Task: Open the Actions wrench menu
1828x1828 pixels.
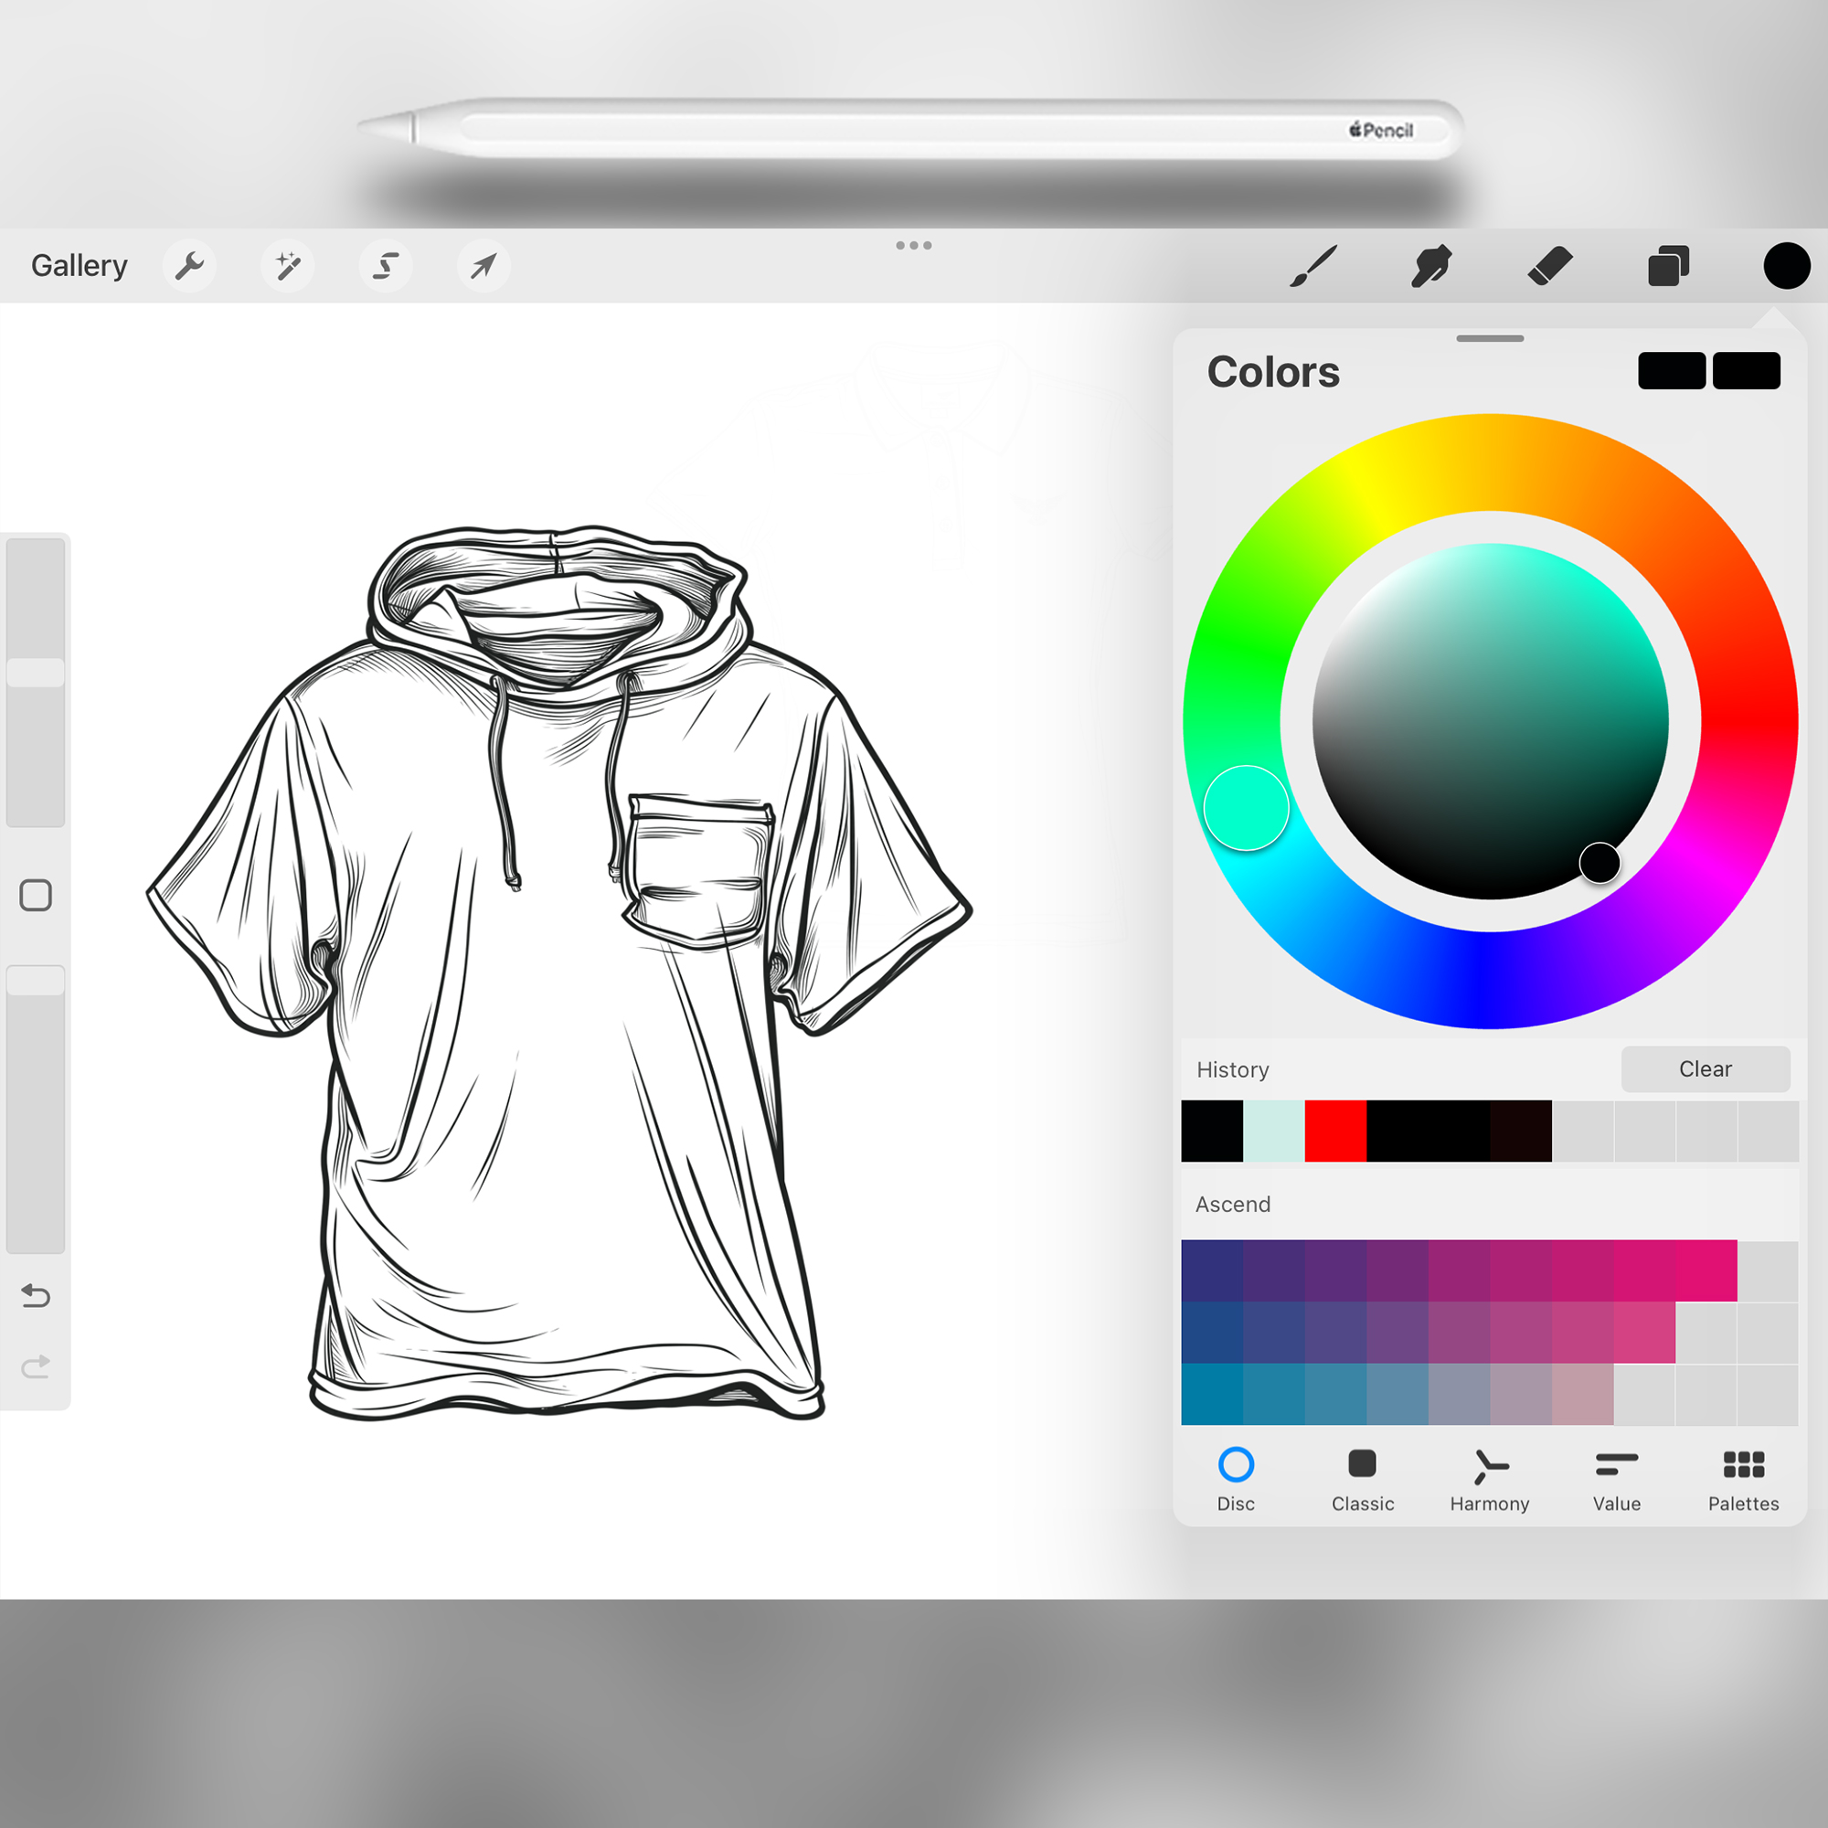Action: tap(189, 266)
